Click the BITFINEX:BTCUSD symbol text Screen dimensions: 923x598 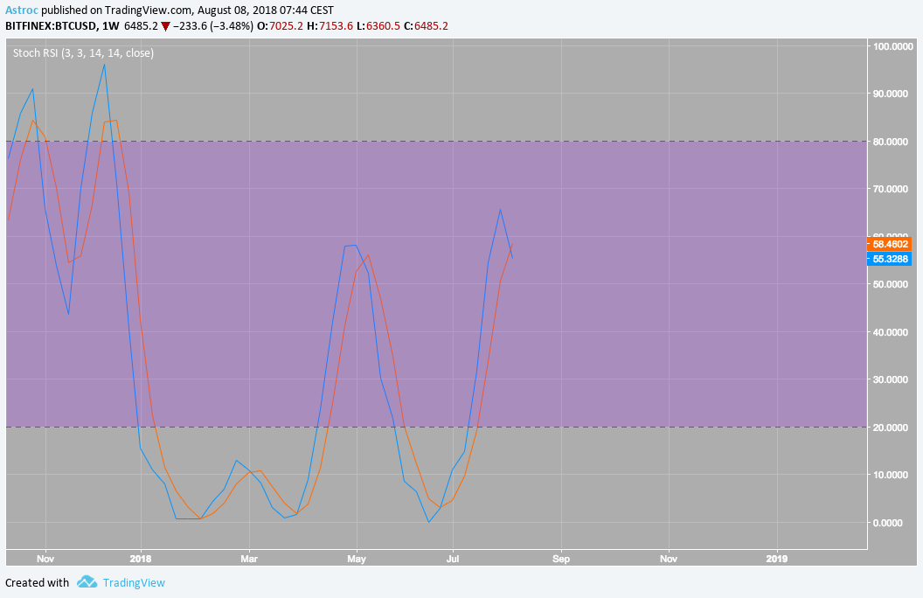pos(51,26)
